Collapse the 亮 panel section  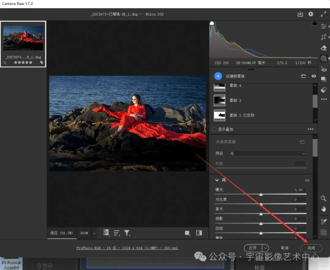pyautogui.click(x=217, y=180)
